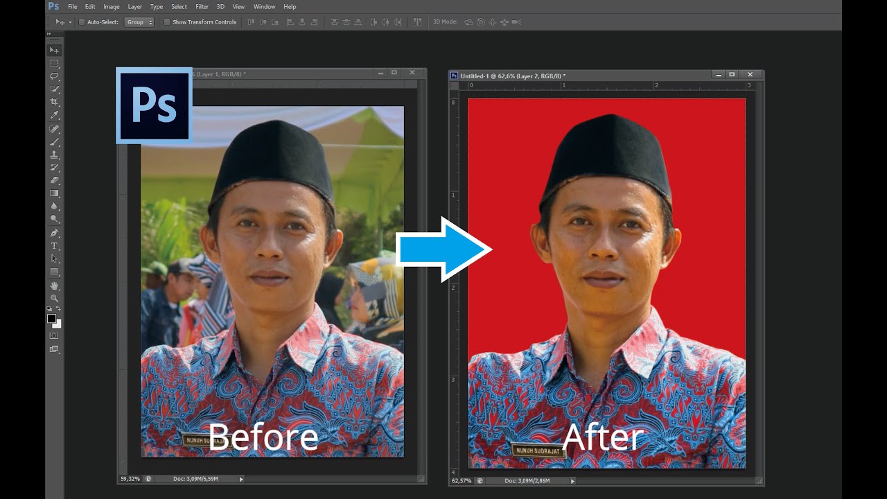Open the Auto-Select Group dropdown
Image resolution: width=887 pixels, height=499 pixels.
(139, 22)
